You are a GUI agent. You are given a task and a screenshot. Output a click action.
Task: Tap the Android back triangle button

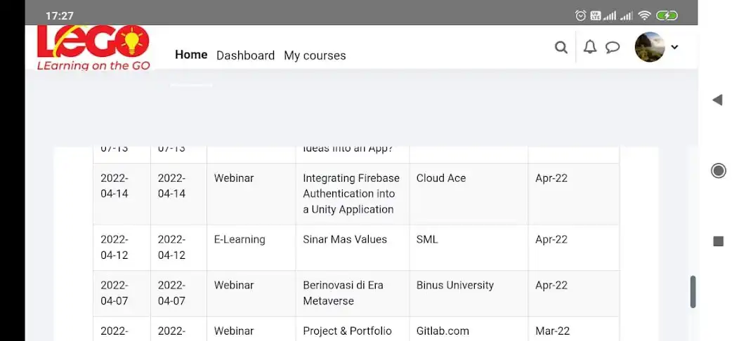point(717,100)
